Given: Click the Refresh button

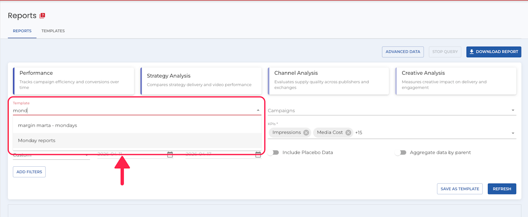Looking at the screenshot, I should coord(502,189).
